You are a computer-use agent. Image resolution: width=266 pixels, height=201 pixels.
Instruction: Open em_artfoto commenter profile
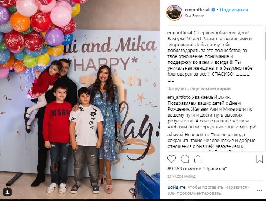point(179,97)
